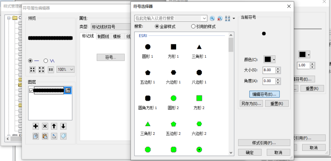Select the zigzag line preview radio button

point(46,61)
